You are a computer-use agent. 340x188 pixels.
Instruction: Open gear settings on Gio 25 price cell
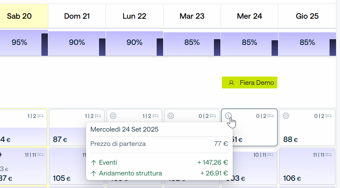286,116
